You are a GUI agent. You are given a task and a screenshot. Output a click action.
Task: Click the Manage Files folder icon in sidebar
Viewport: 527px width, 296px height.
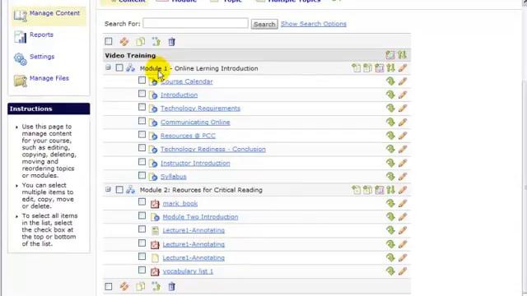tap(20, 81)
